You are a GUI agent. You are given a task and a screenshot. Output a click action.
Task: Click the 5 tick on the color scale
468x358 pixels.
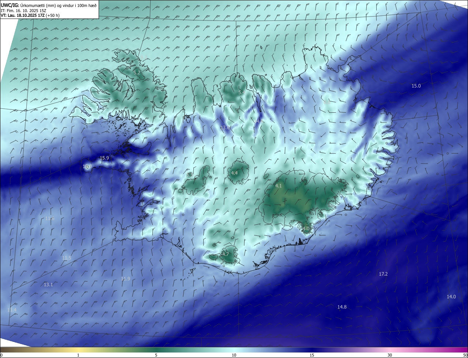[x=156, y=355]
